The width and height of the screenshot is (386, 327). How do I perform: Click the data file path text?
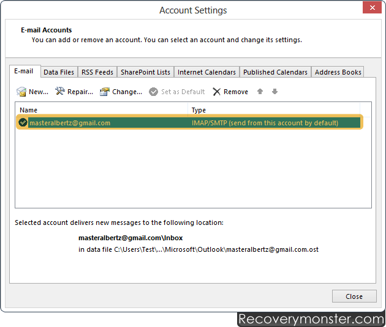click(199, 249)
